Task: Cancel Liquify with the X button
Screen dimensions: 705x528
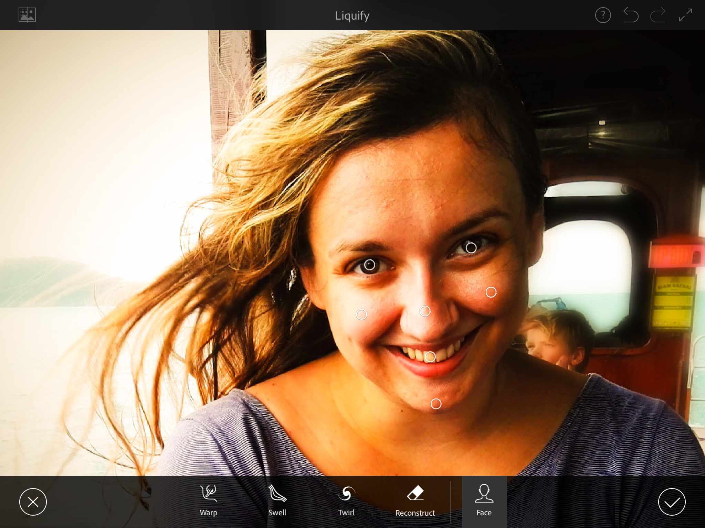Action: coord(33,502)
